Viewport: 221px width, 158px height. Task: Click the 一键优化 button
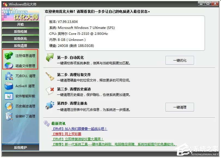point(180,60)
